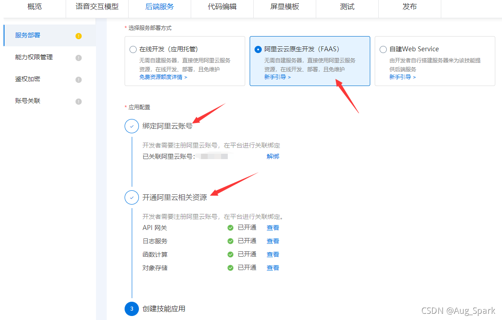Open the 代码编辑 tab

coord(222,7)
